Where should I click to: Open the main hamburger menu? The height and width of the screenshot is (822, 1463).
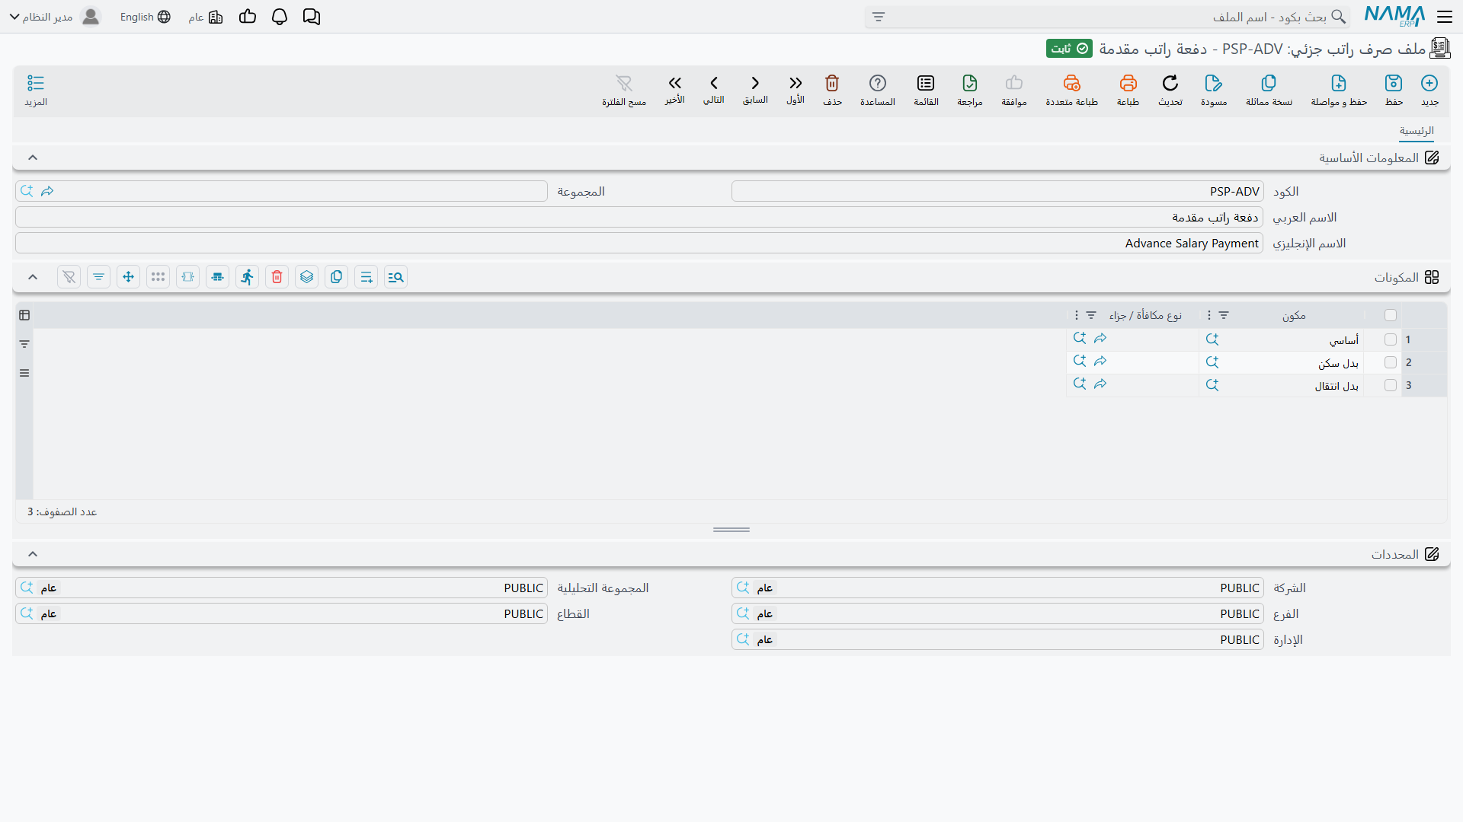[1445, 17]
